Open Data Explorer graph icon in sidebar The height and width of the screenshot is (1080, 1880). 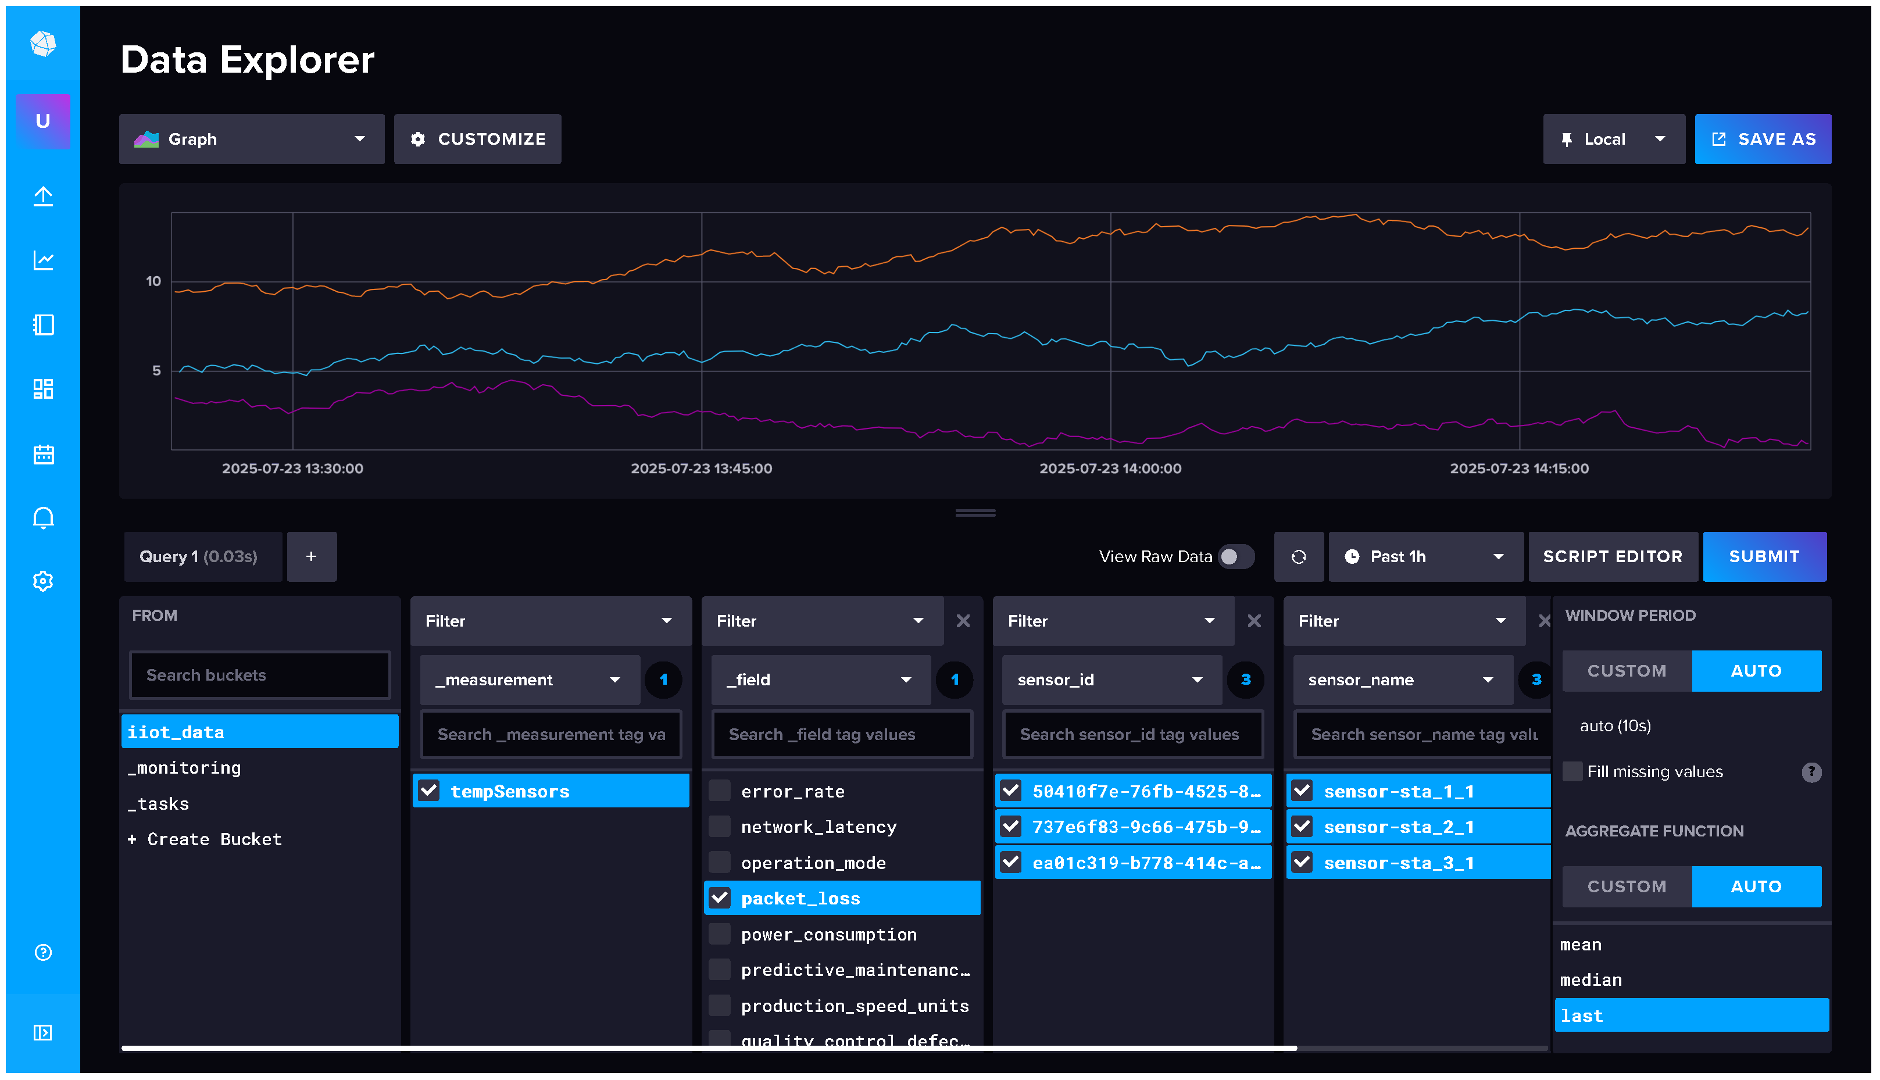[x=43, y=260]
